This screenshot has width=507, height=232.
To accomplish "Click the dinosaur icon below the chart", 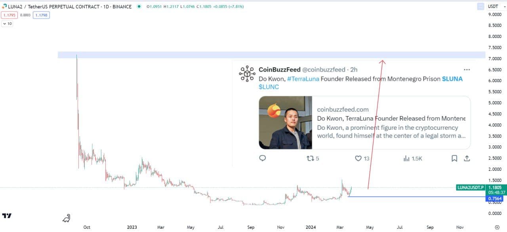I will 67,218.
